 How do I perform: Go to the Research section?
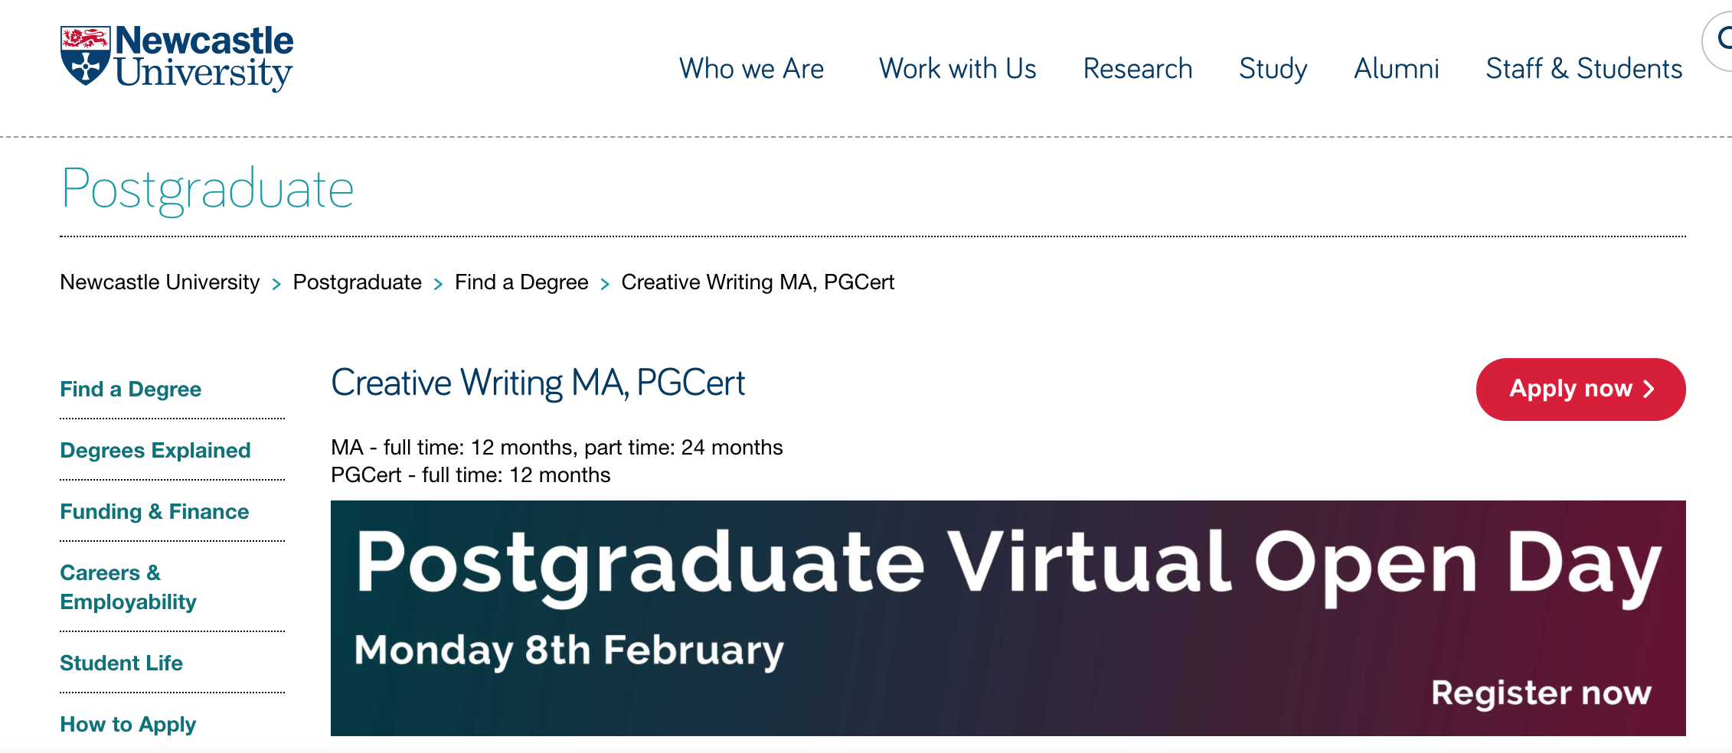pos(1137,69)
